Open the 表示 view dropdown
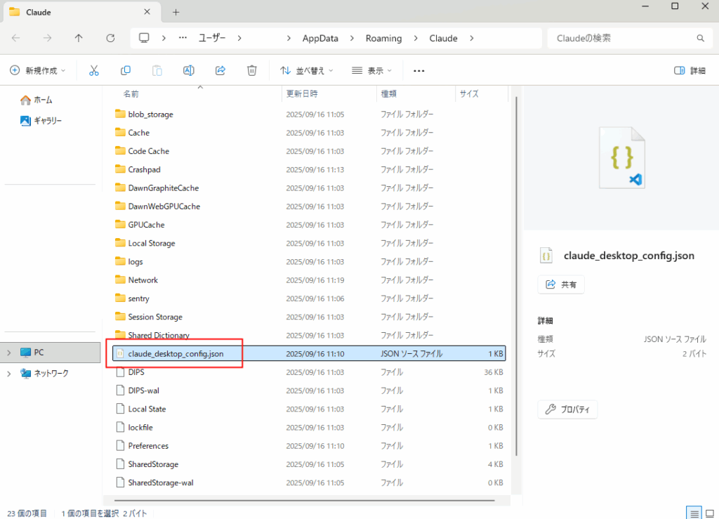719x519 pixels. (x=371, y=71)
